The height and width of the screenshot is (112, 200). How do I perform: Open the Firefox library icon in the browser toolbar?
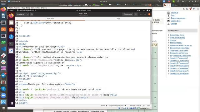pyautogui.click(x=184, y=9)
